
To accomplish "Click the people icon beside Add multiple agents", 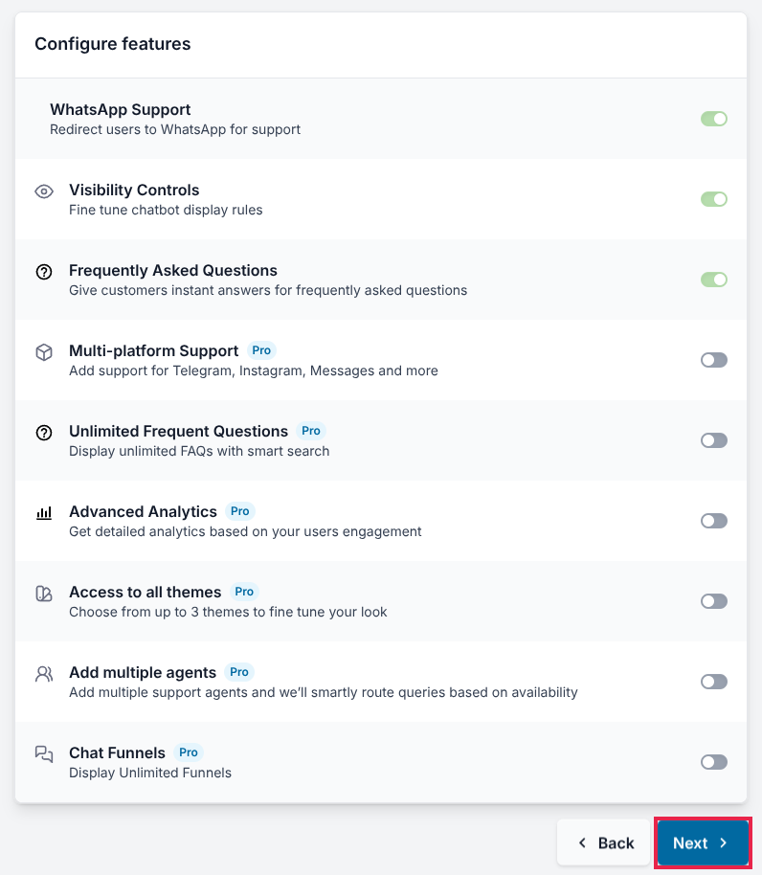I will point(44,674).
